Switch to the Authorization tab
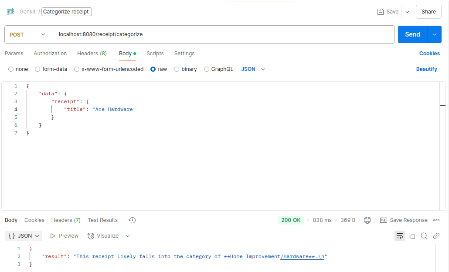Image resolution: width=449 pixels, height=272 pixels. click(50, 54)
